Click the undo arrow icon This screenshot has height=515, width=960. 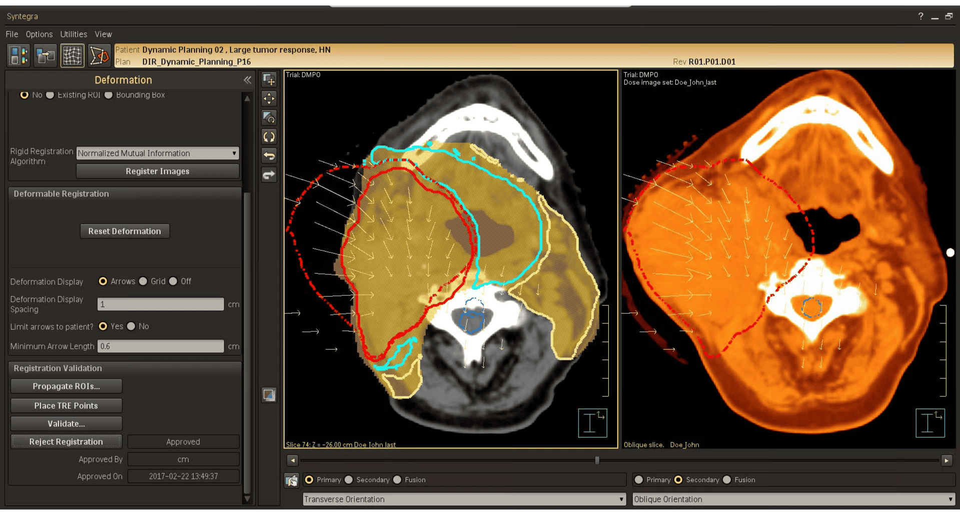pyautogui.click(x=269, y=155)
